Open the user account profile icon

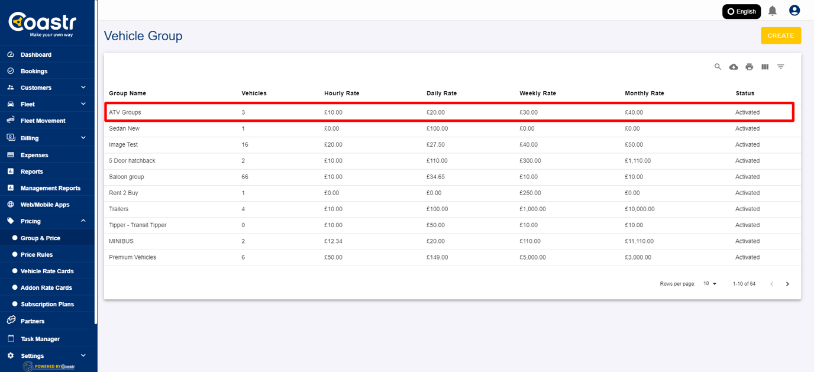click(x=794, y=11)
